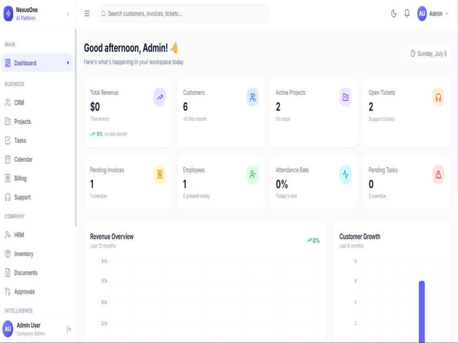
Task: Click the Pending Tasks 0 overdue text
Action: tap(377, 196)
